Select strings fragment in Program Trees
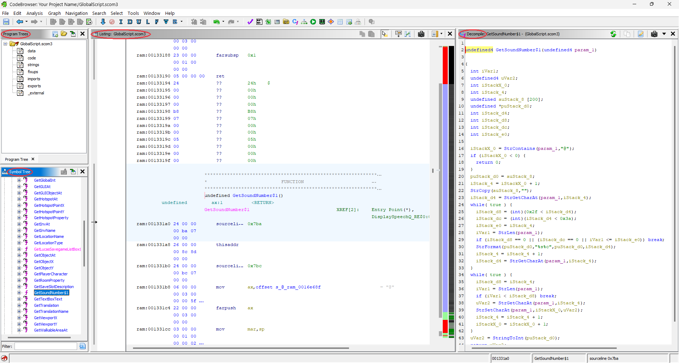 [33, 65]
